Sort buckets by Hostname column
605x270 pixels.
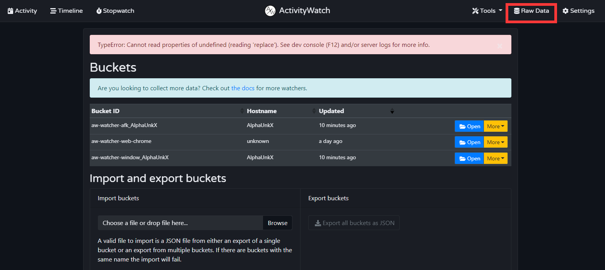[261, 111]
